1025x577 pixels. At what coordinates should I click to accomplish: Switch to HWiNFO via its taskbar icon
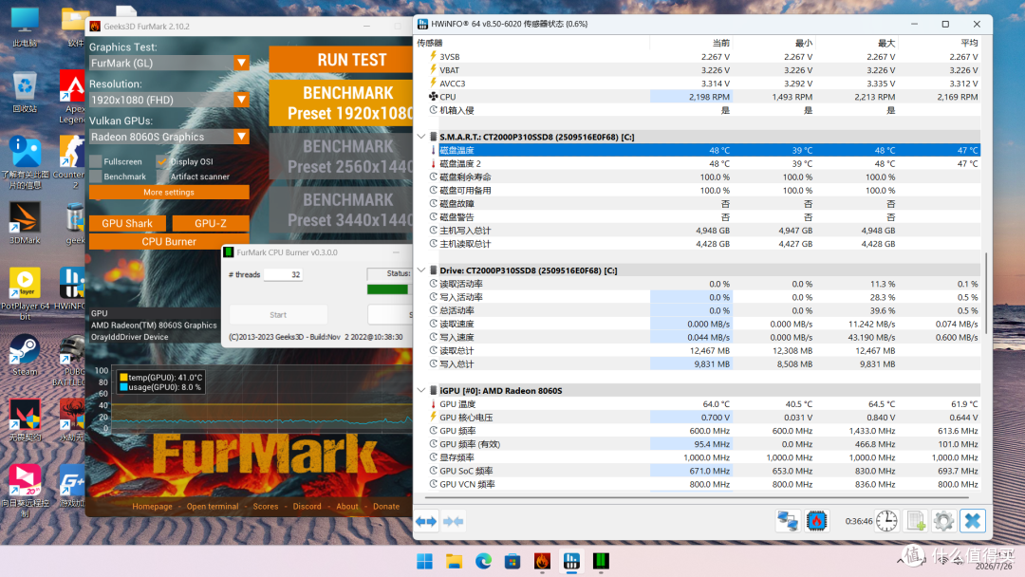pyautogui.click(x=571, y=561)
